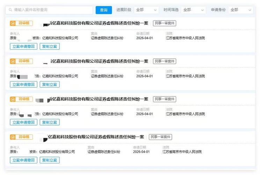
Task: Click 复制立案 in the third case
Action: click(x=50, y=122)
